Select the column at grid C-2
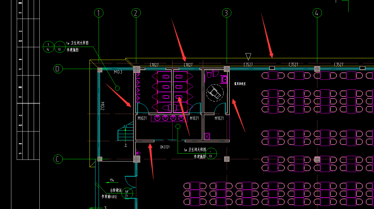Screen dimensions: 374x209 [x=137, y=159]
